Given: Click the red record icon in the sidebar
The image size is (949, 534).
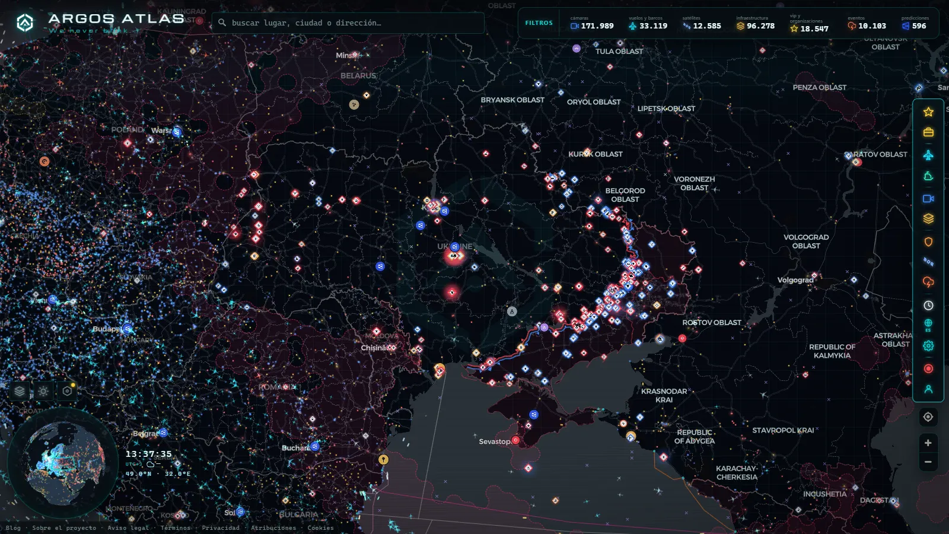Looking at the screenshot, I should click(928, 368).
